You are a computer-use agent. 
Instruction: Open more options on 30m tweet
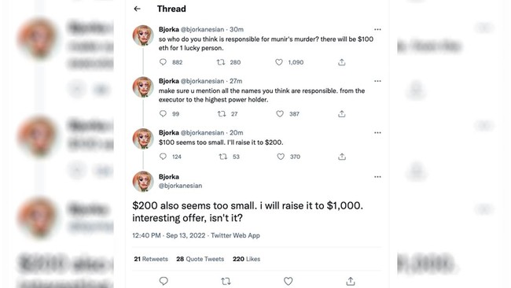click(377, 29)
